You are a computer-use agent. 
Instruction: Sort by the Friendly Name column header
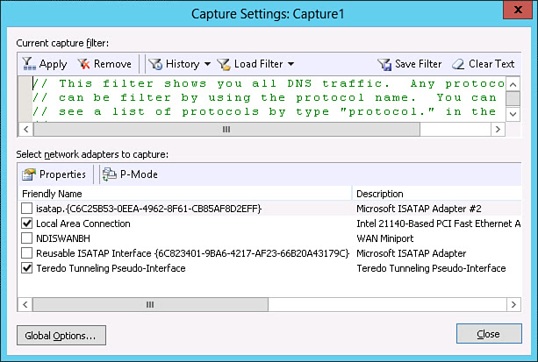pos(184,194)
